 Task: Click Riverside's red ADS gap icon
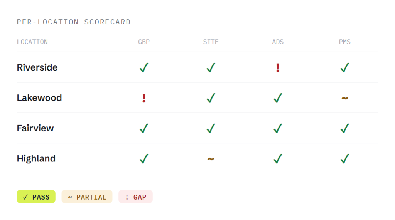(278, 68)
